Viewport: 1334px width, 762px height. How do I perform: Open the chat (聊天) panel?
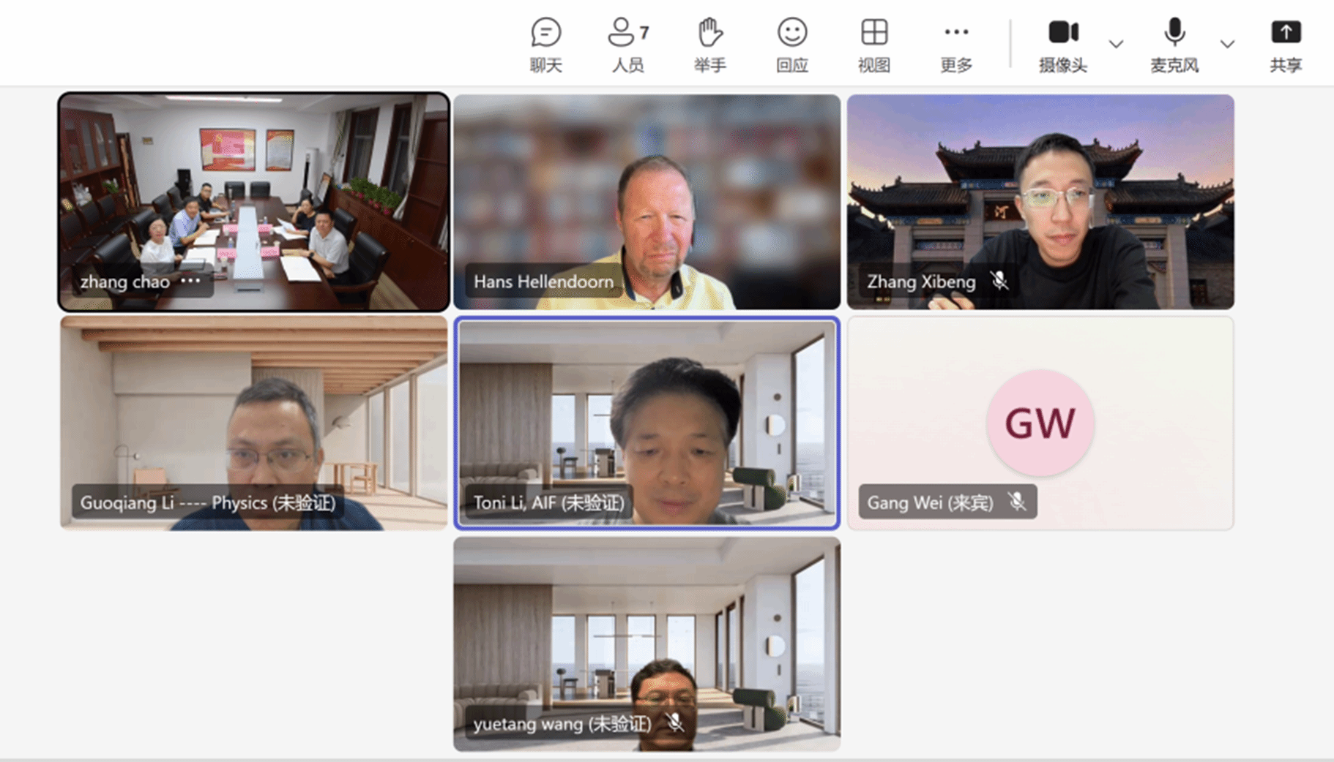click(545, 44)
